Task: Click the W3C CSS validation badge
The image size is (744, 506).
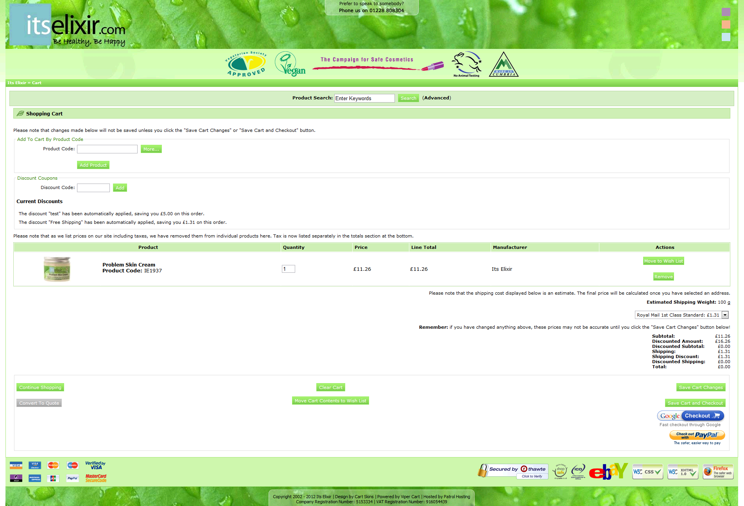Action: tap(647, 472)
